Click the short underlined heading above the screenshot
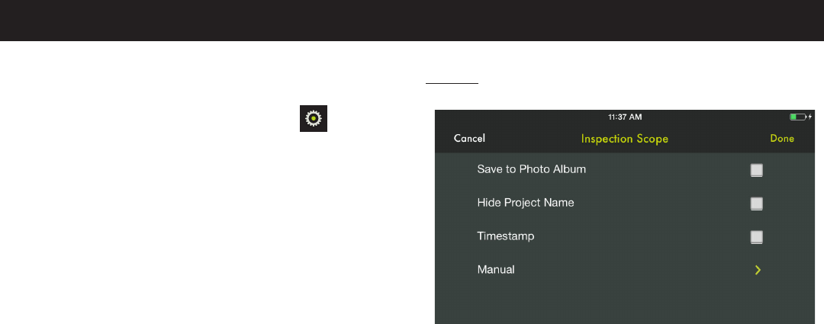Image resolution: width=824 pixels, height=324 pixels. click(x=452, y=83)
